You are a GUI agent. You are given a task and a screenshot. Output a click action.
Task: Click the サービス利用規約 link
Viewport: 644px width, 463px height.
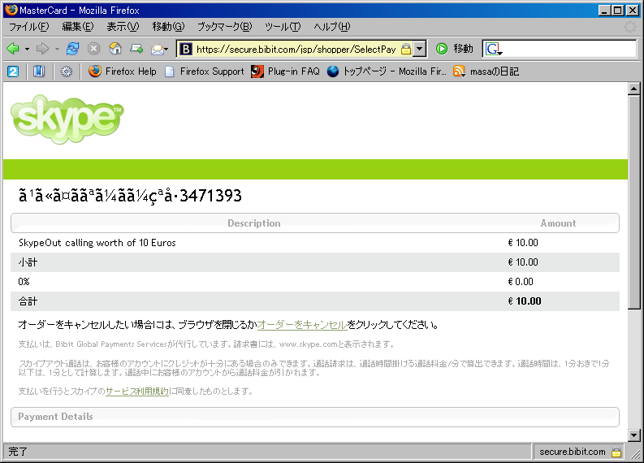coord(137,392)
